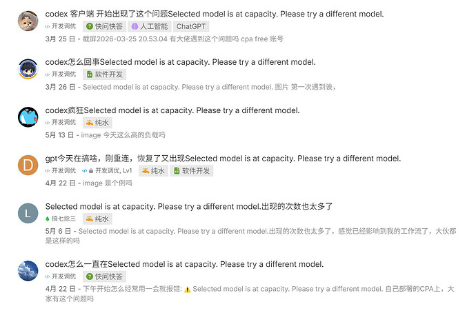Open the cloudy sky avatar of the last post
This screenshot has height=313, width=476.
coord(28,271)
